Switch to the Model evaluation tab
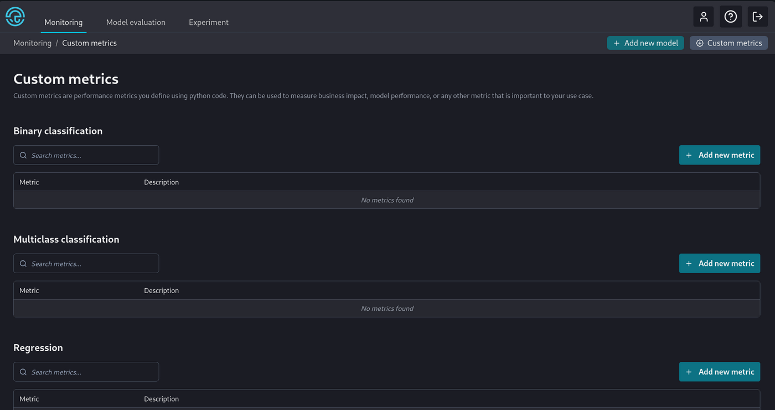Screen dimensions: 775x410 (136, 22)
